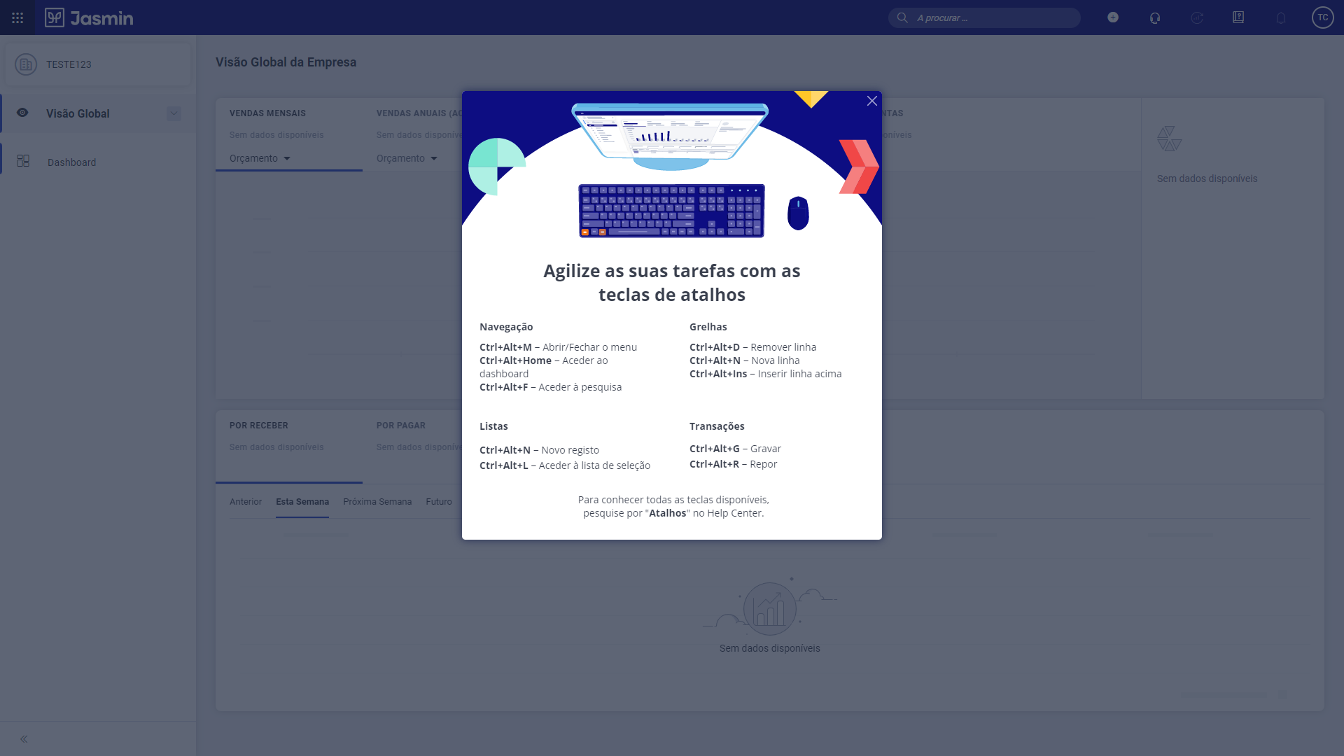
Task: Click the 'Navegação' section heading
Action: [x=506, y=327]
